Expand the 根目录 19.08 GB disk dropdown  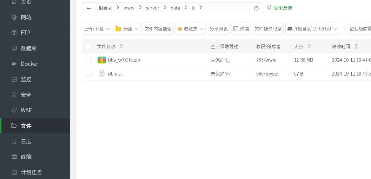tap(312, 29)
